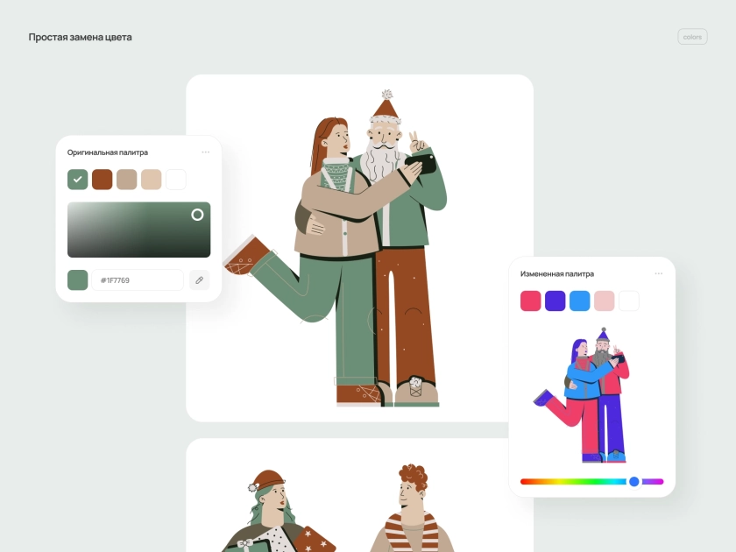Click the large selfie couple illustration
Screen dimensions: 736x552
pos(336,248)
